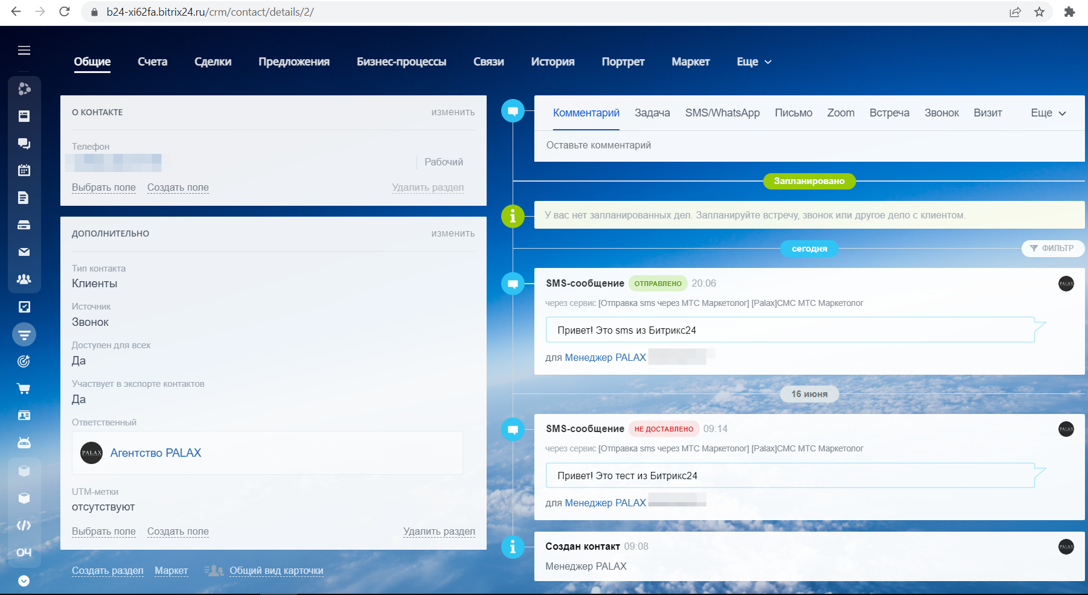Select the SMS/WhatsApp timeline tab
This screenshot has height=595, width=1088.
722,113
